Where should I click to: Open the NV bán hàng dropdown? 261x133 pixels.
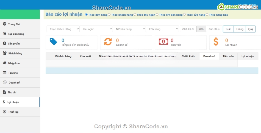(x=129, y=29)
